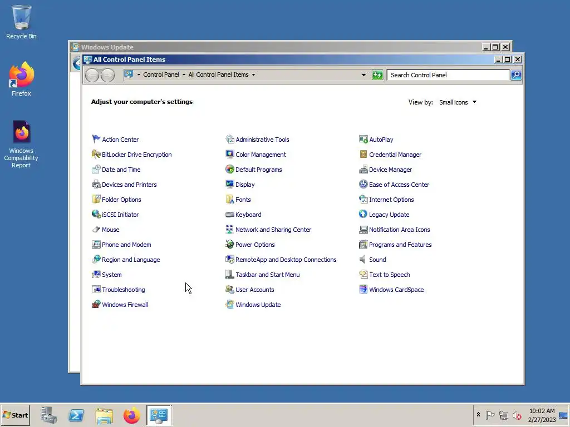This screenshot has width=570, height=427.
Task: Click the System icon
Action: click(x=96, y=275)
